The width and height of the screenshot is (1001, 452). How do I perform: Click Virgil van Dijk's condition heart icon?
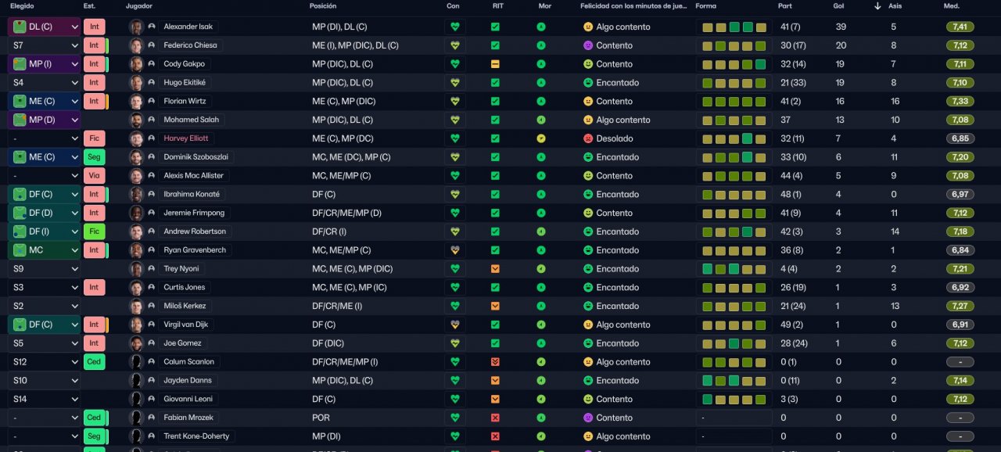coord(455,325)
